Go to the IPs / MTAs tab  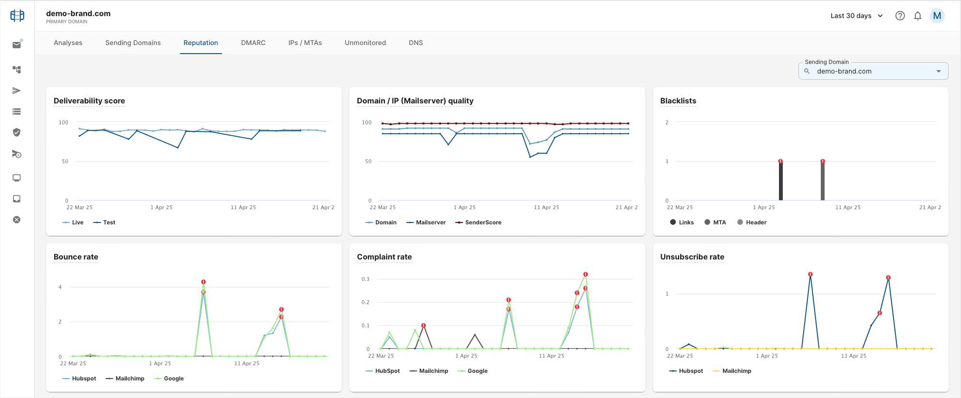pos(305,43)
